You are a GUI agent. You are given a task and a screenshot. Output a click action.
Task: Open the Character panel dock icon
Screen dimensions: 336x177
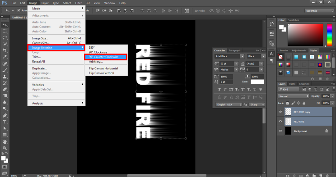click(271, 54)
